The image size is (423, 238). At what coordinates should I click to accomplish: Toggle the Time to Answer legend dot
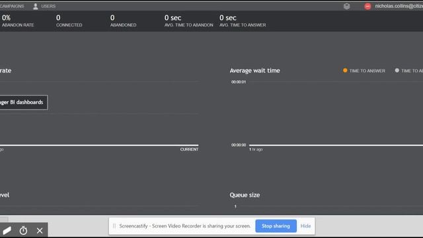[x=345, y=71]
